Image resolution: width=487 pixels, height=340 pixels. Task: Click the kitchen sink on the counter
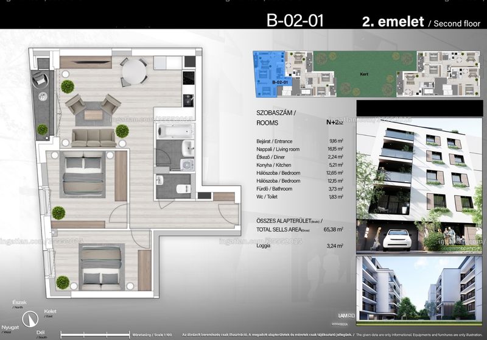[188, 100]
